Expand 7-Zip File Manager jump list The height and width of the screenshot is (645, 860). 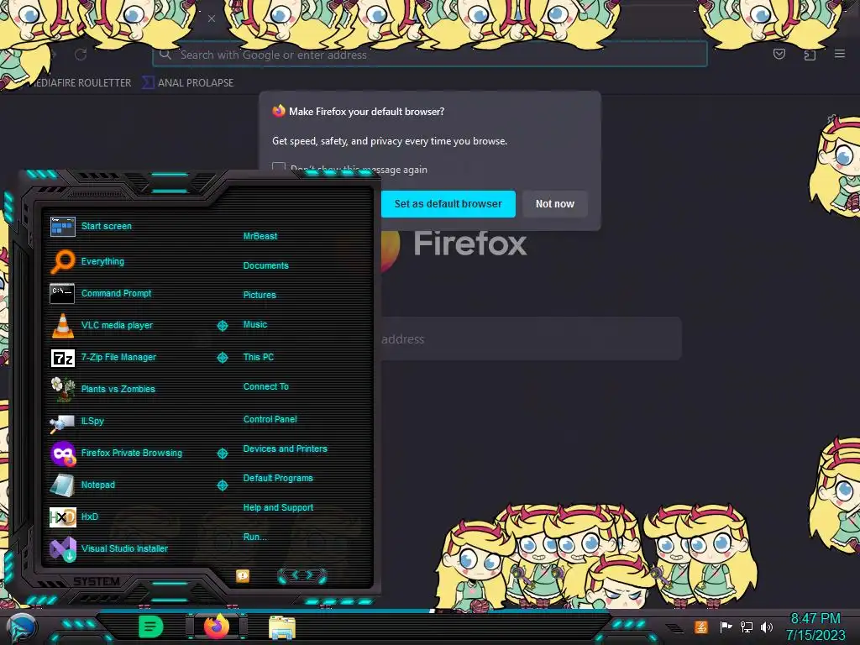point(222,358)
